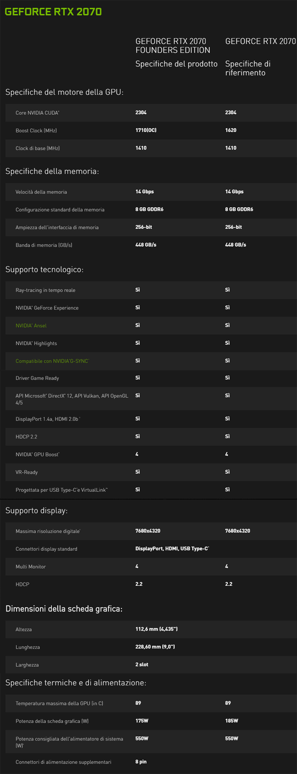The height and width of the screenshot is (774, 297).
Task: Click the Core NVIDIA CUDA row label
Action: 37,113
